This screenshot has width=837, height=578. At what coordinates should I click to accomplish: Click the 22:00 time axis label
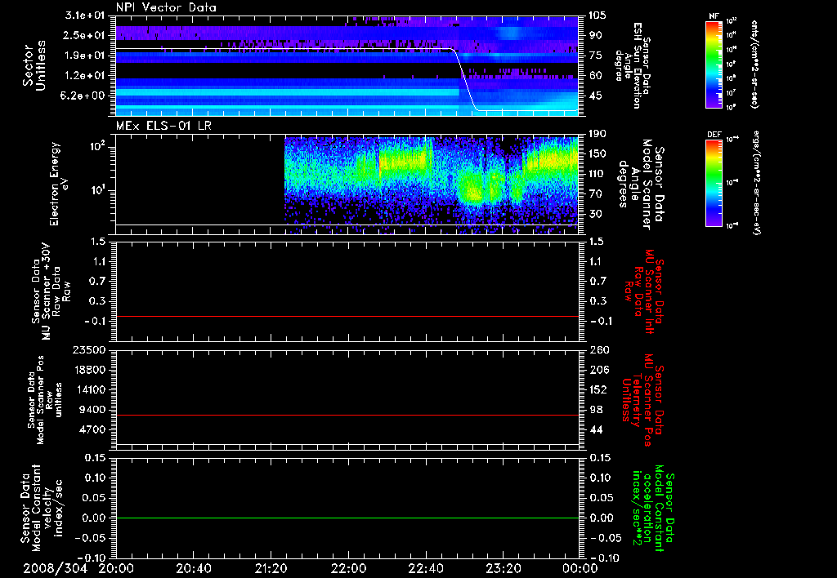(348, 568)
